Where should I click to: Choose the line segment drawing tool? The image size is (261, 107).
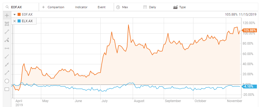[x=7, y=32]
